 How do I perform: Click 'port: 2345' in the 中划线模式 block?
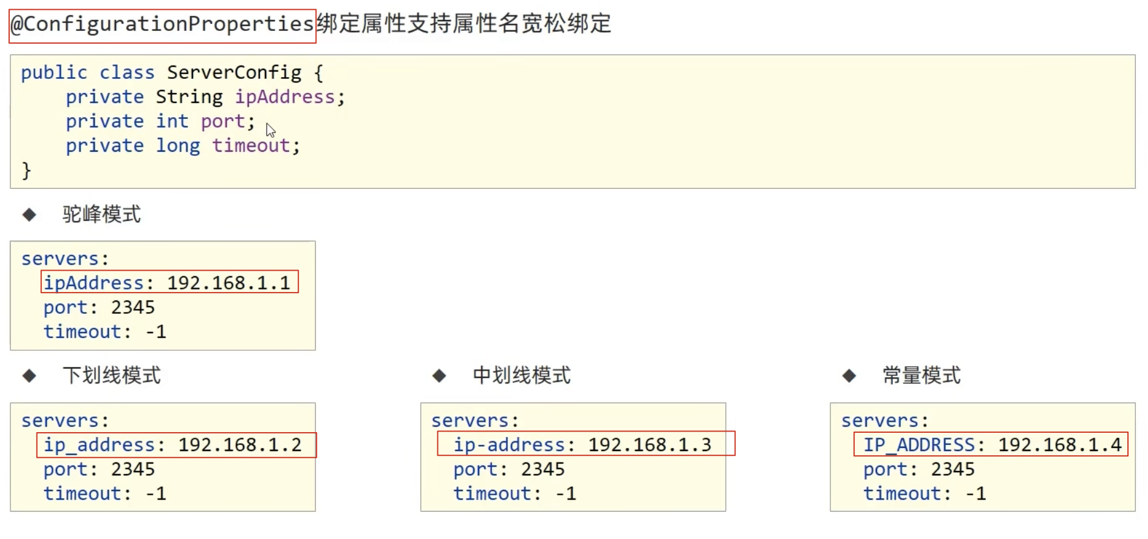pyautogui.click(x=509, y=469)
